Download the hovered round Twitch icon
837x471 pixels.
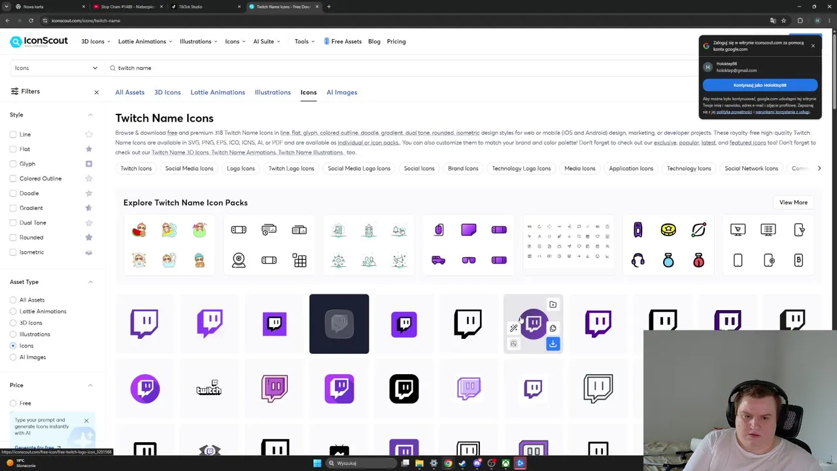point(553,343)
